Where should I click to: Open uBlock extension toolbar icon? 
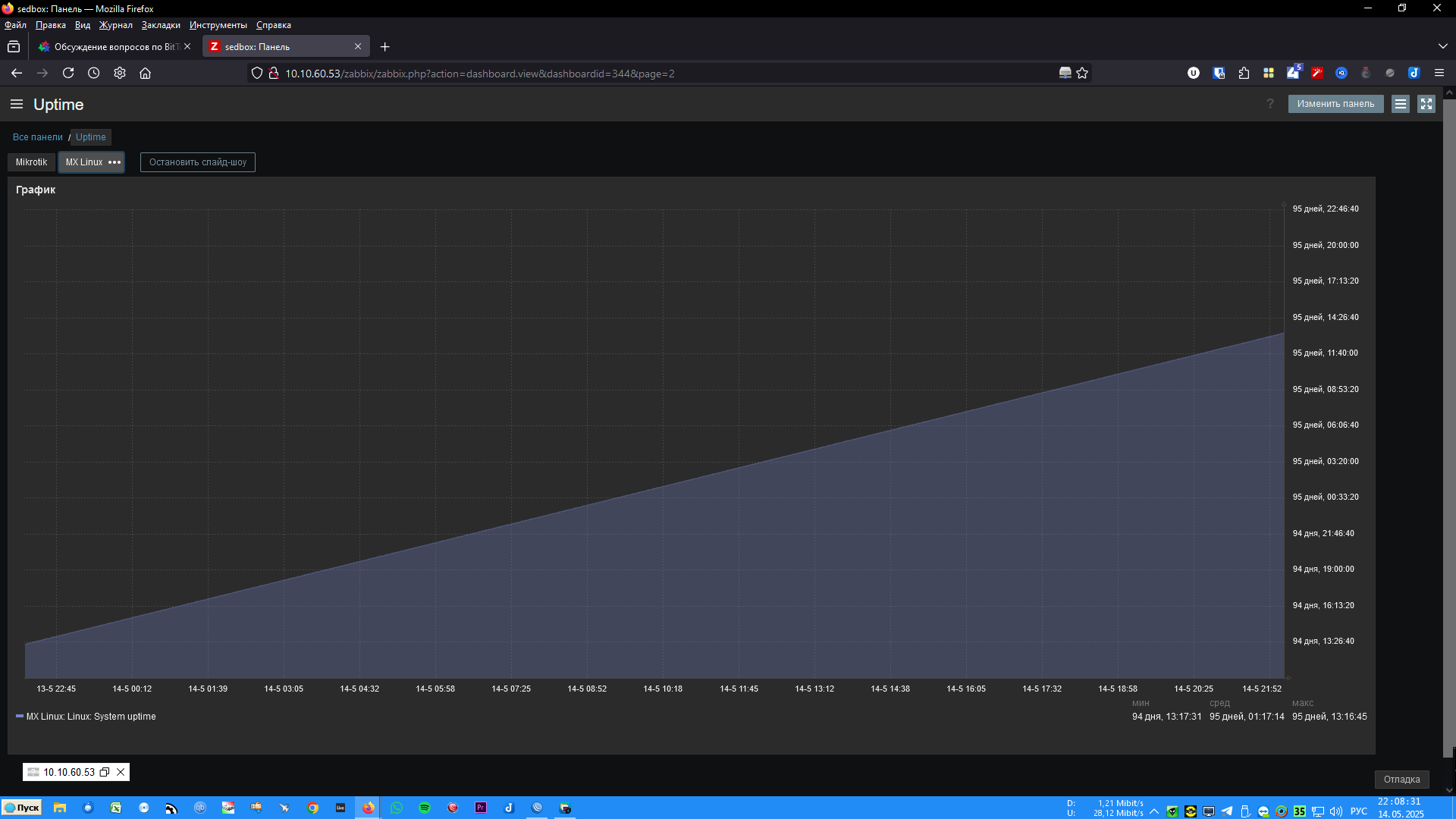click(x=1194, y=73)
